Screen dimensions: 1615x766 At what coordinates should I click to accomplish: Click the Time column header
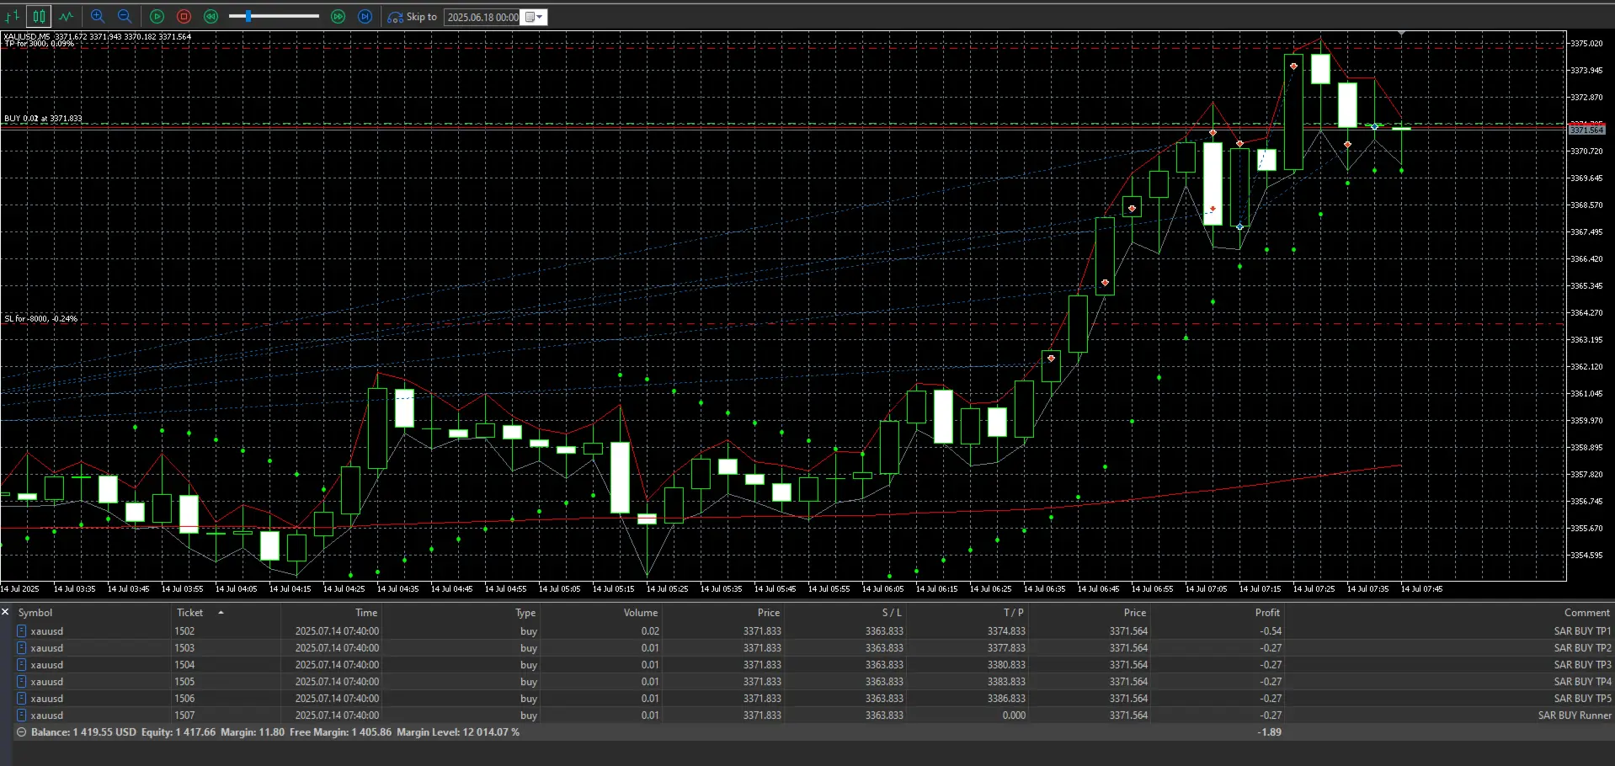(x=365, y=612)
